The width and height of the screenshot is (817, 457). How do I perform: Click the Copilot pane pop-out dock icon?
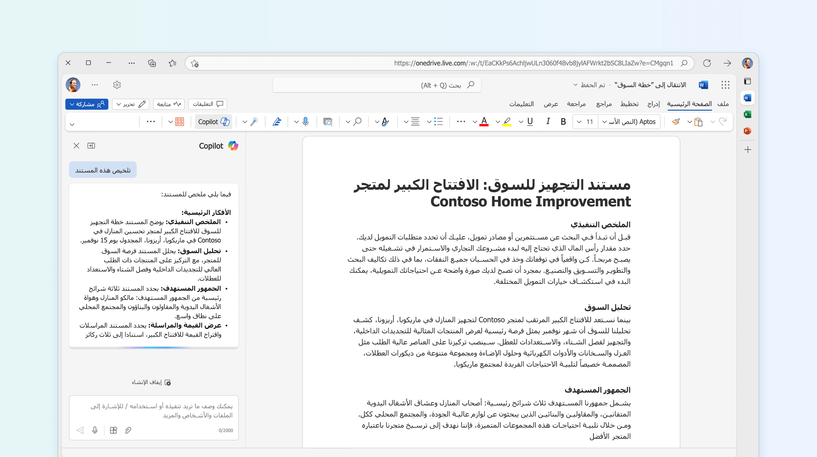point(91,146)
